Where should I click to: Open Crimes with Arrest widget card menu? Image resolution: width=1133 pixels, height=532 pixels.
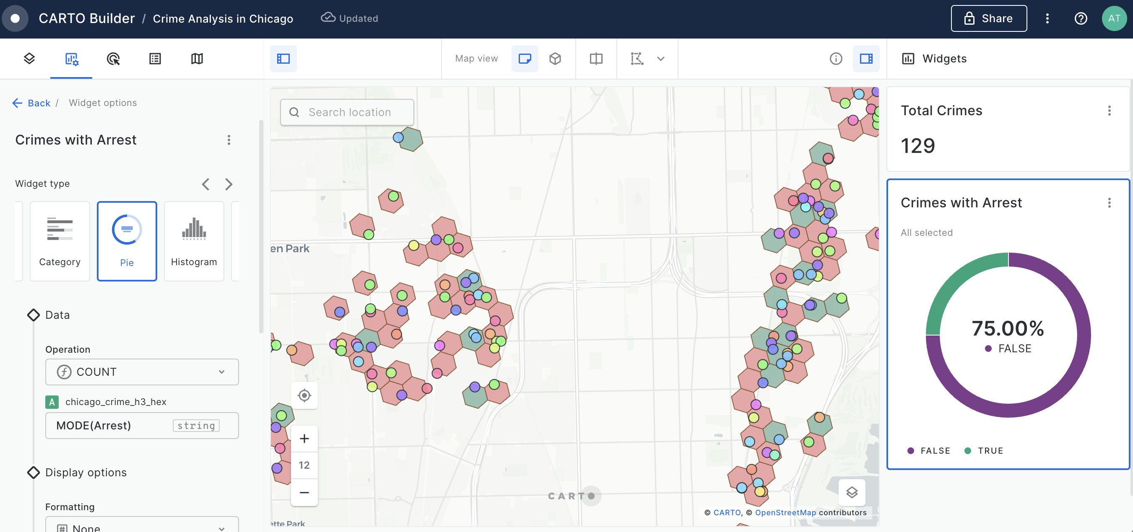(x=1109, y=202)
